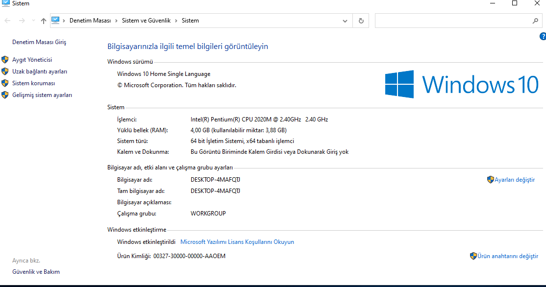Click Ayarları değiştir link
The image size is (546, 287).
pos(515,180)
